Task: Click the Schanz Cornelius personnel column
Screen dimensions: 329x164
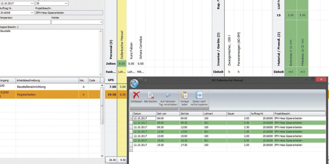Action: 141,47
